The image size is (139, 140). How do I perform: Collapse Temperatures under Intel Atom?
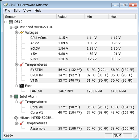point(16,102)
